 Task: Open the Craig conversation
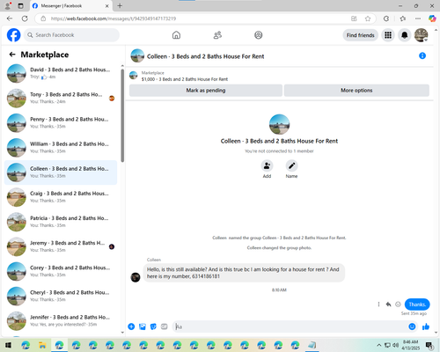61,197
